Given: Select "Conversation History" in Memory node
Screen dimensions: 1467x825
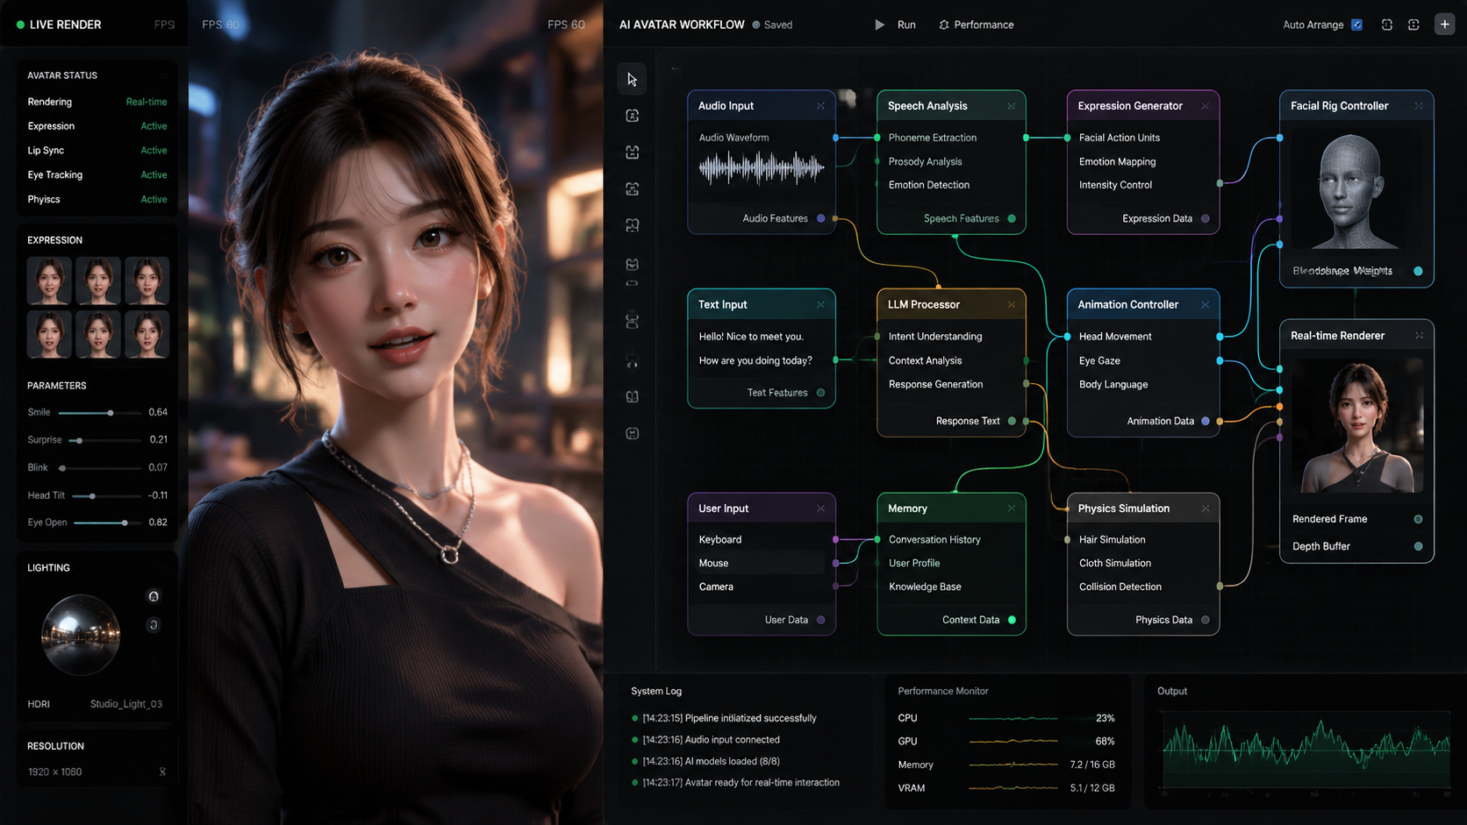Looking at the screenshot, I should pyautogui.click(x=934, y=540).
